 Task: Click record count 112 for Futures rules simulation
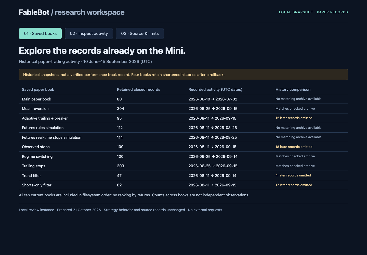click(120, 128)
